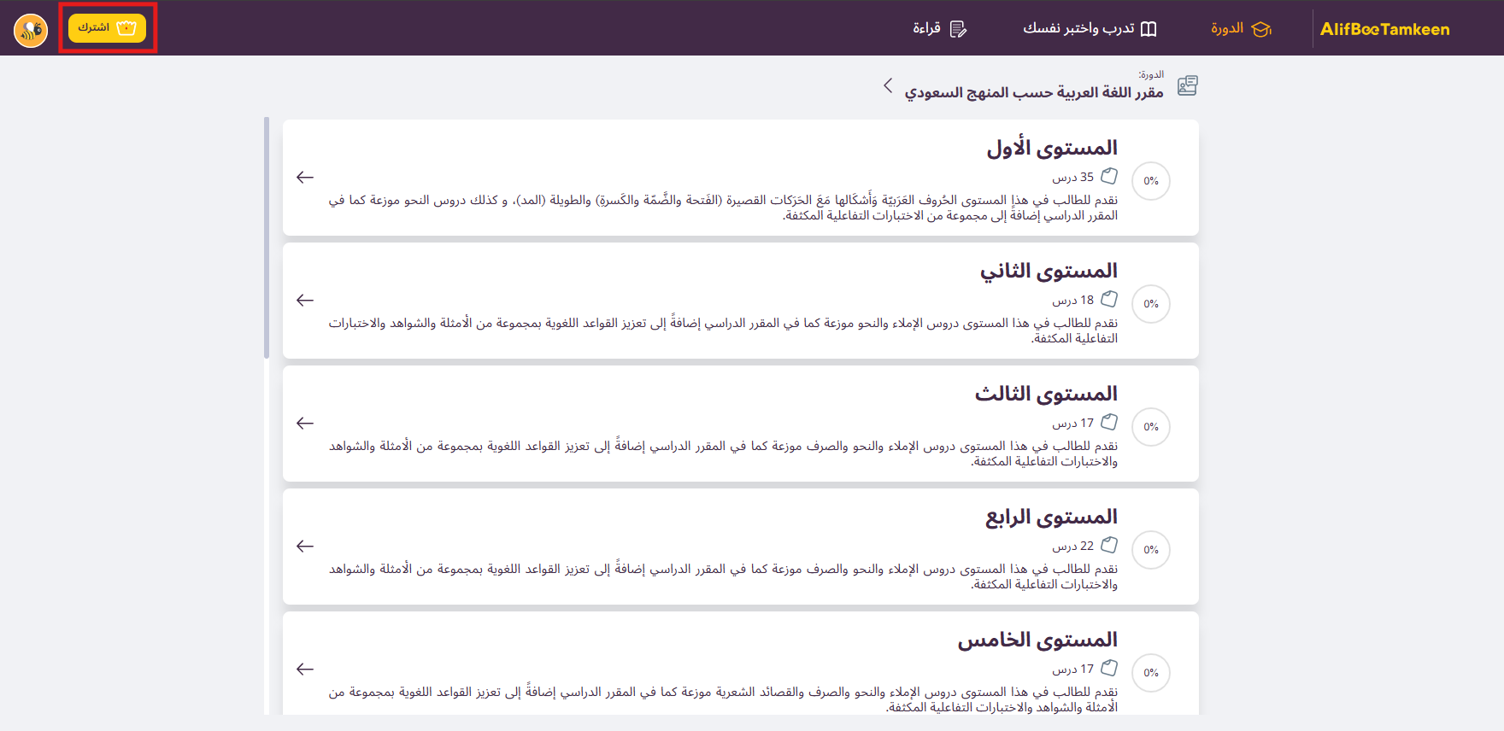The image size is (1504, 731).
Task: Open المستوى الأول with its arrow icon
Action: 305,178
